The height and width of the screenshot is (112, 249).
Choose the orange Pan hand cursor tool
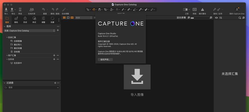(94, 10)
